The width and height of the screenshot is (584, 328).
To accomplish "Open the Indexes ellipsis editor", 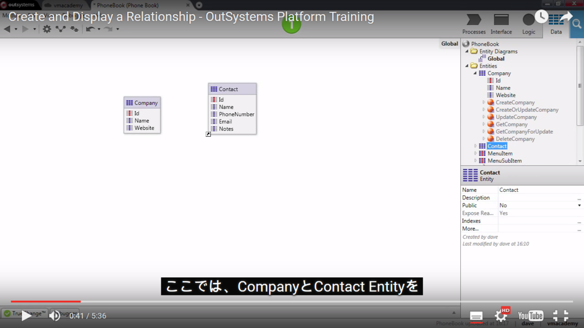I will click(x=579, y=221).
